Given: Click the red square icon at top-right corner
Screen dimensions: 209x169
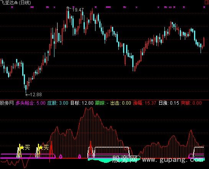Looking at the screenshot, I should tap(207, 2).
